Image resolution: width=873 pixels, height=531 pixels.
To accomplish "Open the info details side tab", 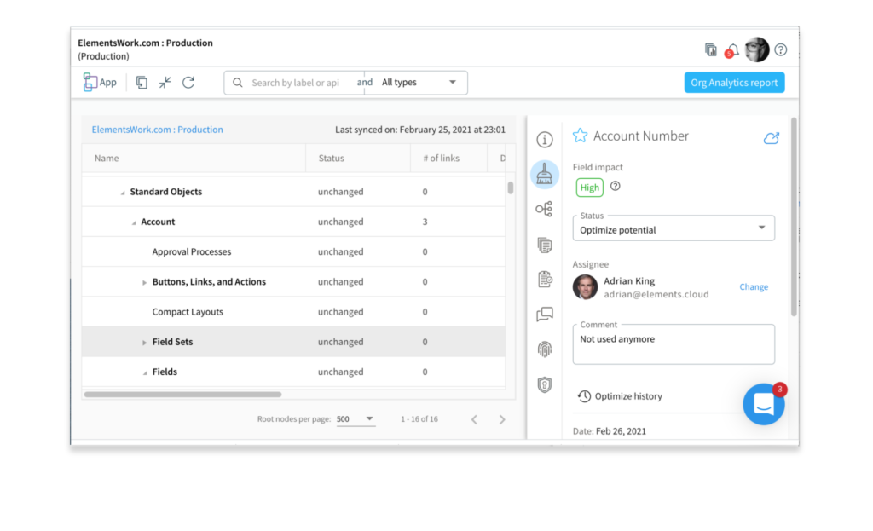I will (x=544, y=140).
